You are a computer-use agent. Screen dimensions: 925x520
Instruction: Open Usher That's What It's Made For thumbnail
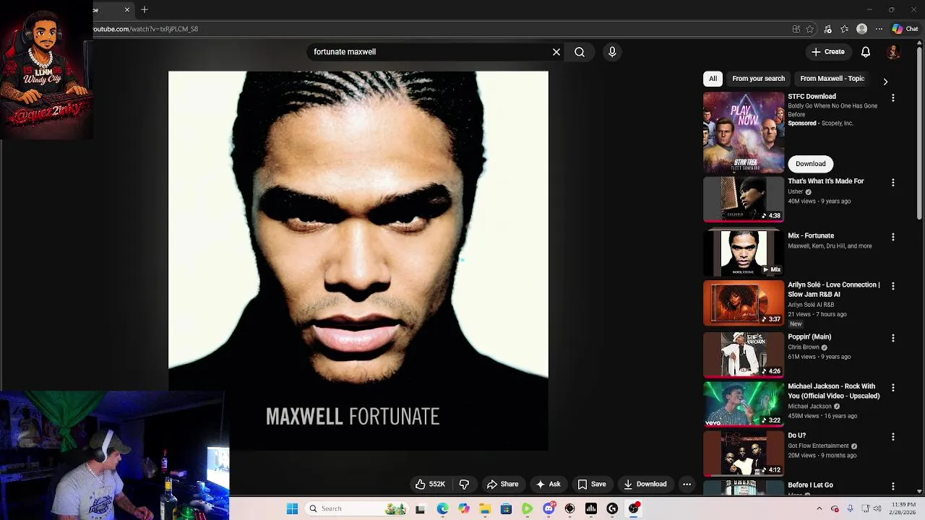[744, 199]
